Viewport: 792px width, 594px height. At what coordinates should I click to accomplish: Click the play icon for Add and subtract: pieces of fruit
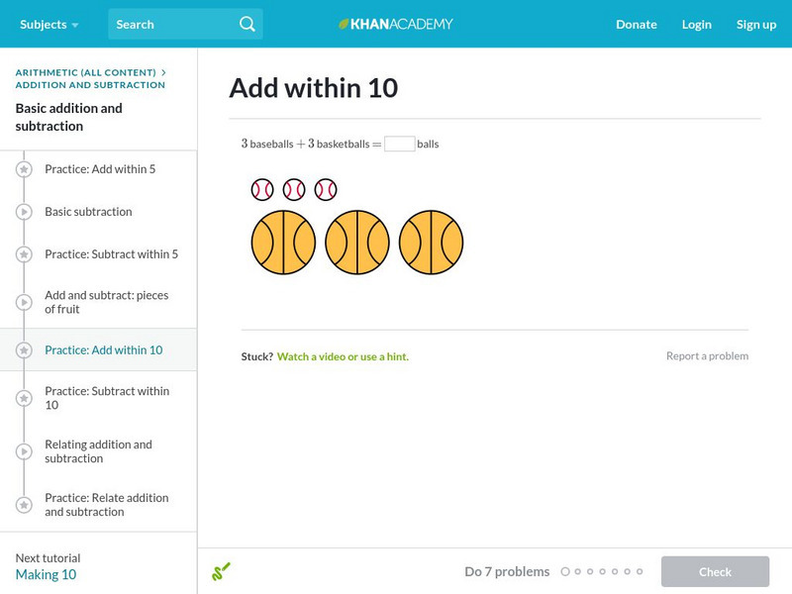pos(24,302)
